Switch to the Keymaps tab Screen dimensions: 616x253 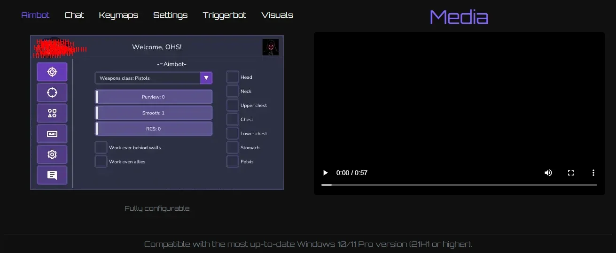(118, 15)
